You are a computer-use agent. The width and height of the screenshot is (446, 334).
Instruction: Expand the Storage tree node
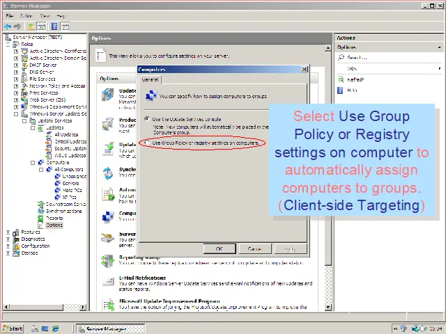click(8, 253)
